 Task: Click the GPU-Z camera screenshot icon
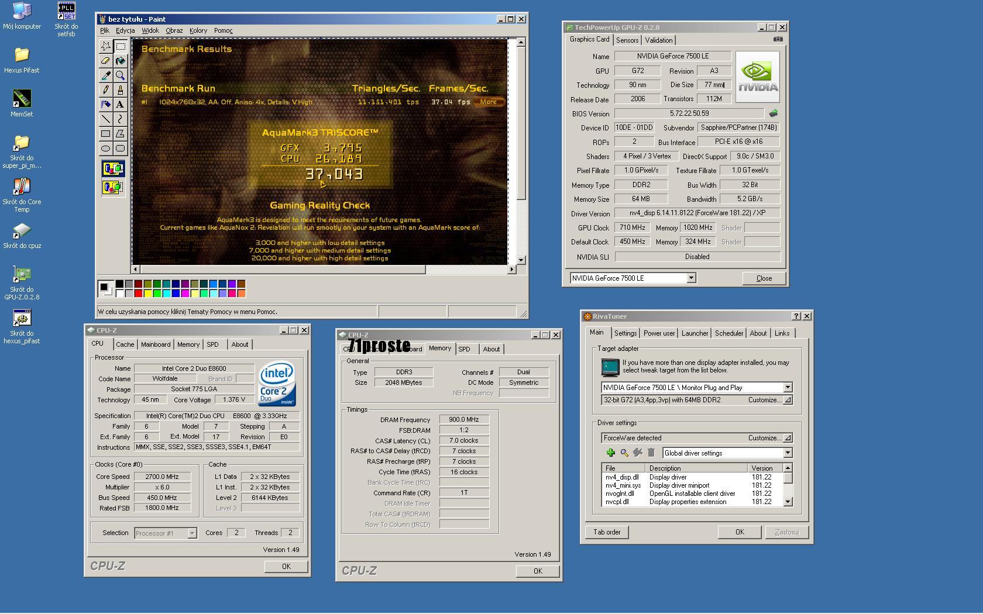(x=778, y=39)
